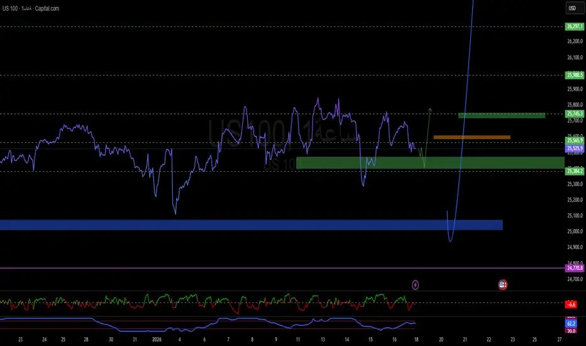The image size is (586, 346).
Task: Select the small upper green target rectangle
Action: coord(501,115)
